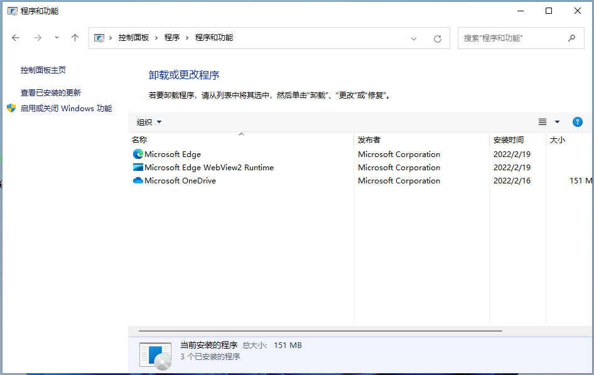This screenshot has height=375, width=594.
Task: Select 程序和功能 breadcrumb segment
Action: (x=214, y=38)
